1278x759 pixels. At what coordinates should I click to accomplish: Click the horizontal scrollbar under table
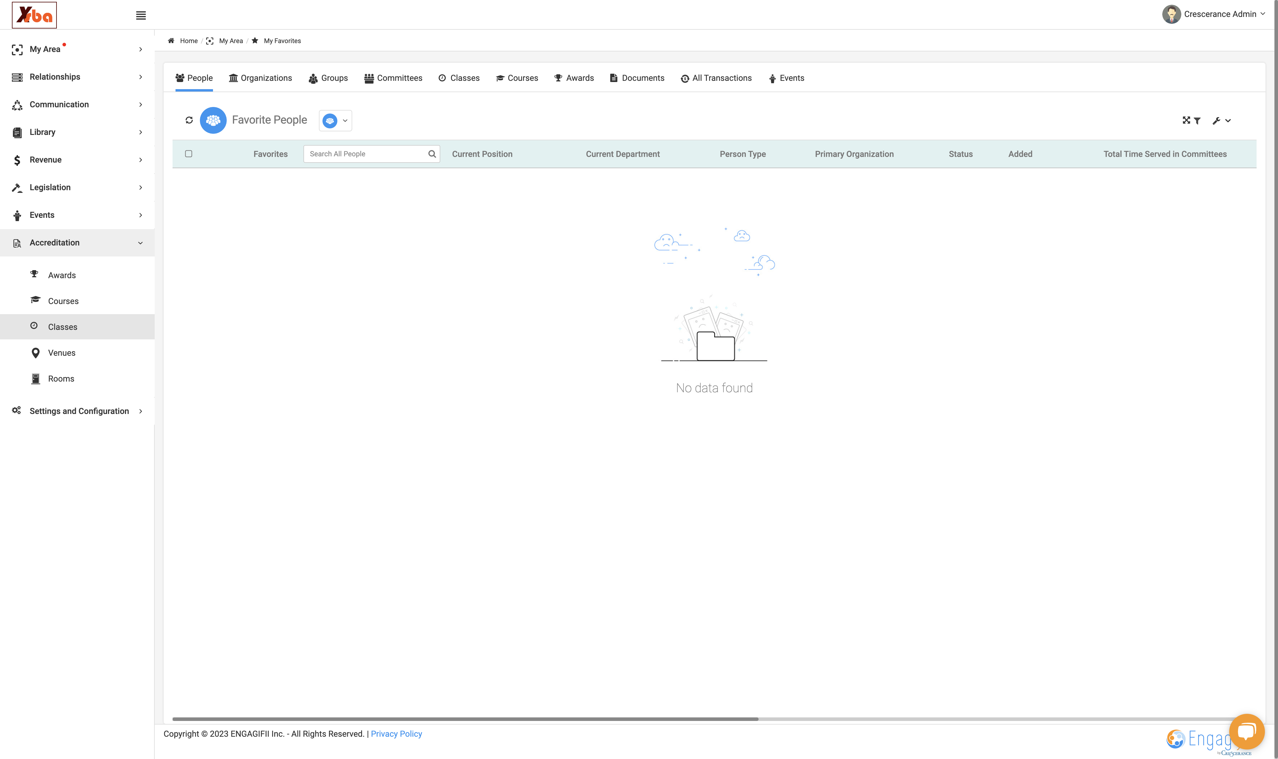[465, 719]
